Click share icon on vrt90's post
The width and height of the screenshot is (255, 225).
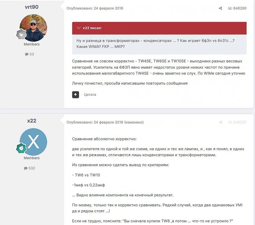pos(220,8)
